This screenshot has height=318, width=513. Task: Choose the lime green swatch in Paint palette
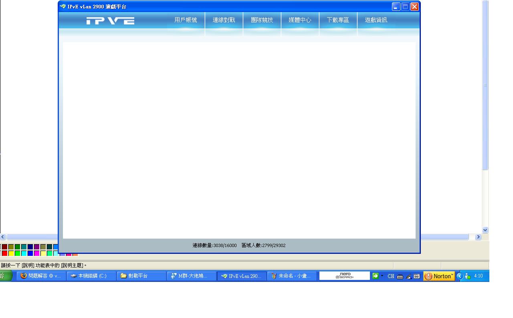[17, 253]
